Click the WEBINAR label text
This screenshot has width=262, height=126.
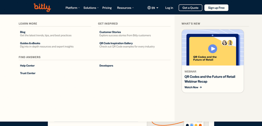pos(190,72)
